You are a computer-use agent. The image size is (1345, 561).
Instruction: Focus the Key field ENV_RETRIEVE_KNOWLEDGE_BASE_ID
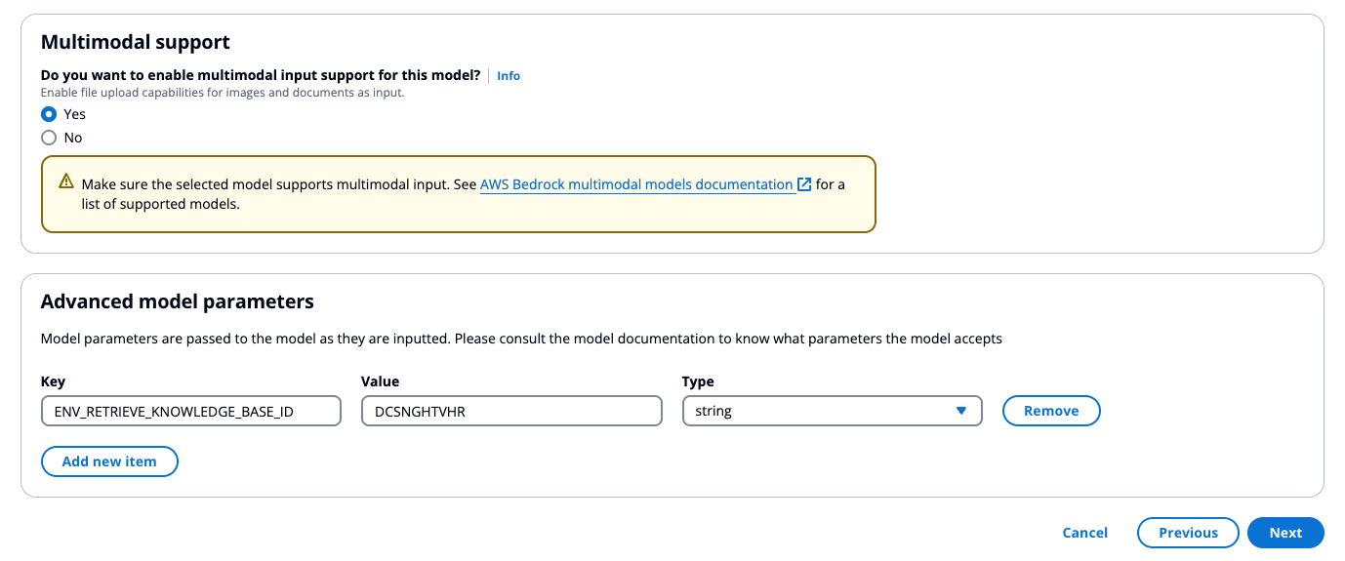pyautogui.click(x=191, y=411)
